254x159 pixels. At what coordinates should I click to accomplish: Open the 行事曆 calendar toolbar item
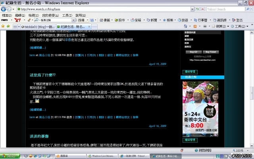201,20
